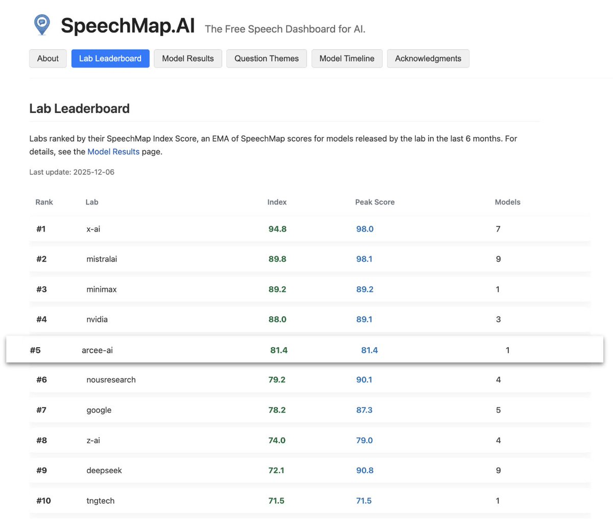Click nvidia's peak score 89.1
The height and width of the screenshot is (522, 613).
[364, 319]
